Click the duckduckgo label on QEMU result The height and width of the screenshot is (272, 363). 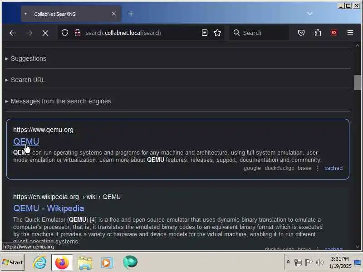(280, 168)
